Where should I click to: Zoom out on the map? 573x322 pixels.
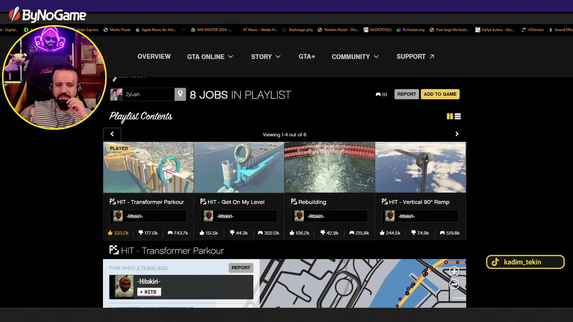[454, 284]
